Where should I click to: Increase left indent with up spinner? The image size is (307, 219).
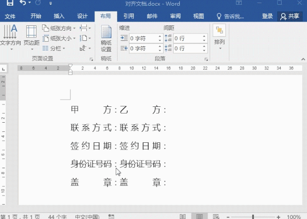[160, 36]
